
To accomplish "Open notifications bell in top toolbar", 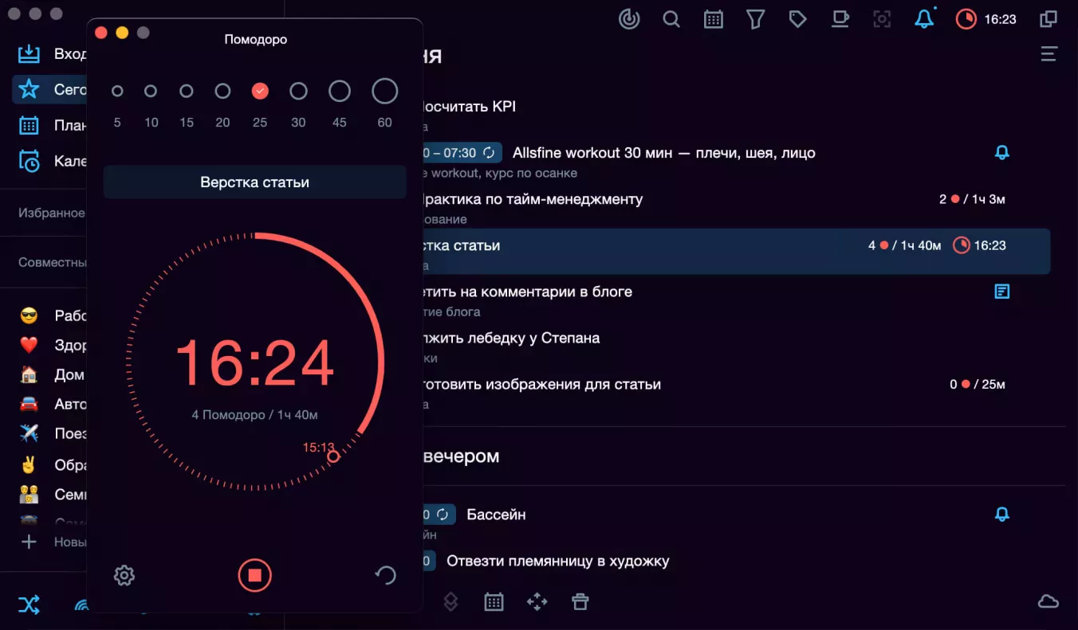I will coord(924,19).
